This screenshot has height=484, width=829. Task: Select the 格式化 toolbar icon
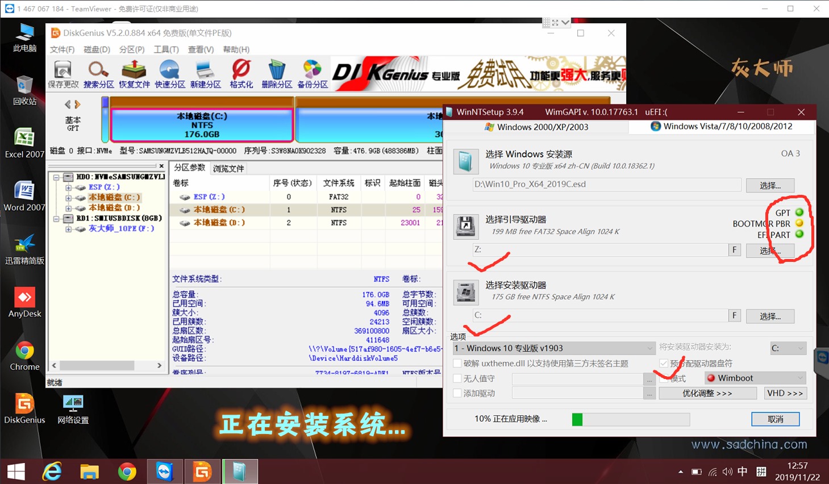tap(241, 74)
